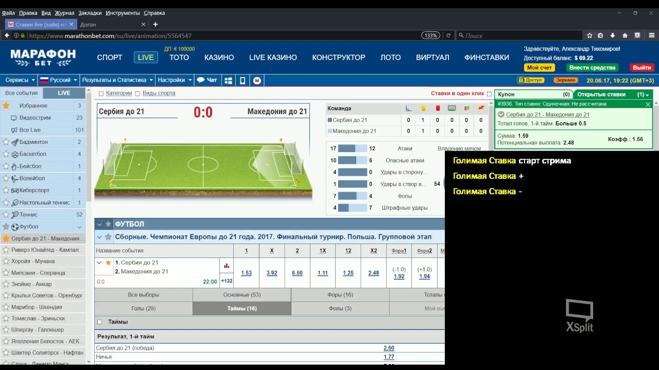Viewport: 659px width, 370px height.
Task: Collapse the Сербия до 21 event row chevron
Action: 99,263
